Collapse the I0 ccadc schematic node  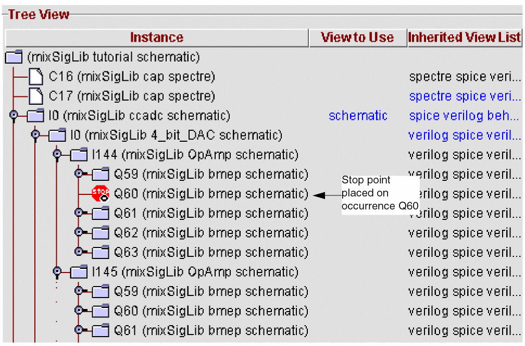coord(14,116)
